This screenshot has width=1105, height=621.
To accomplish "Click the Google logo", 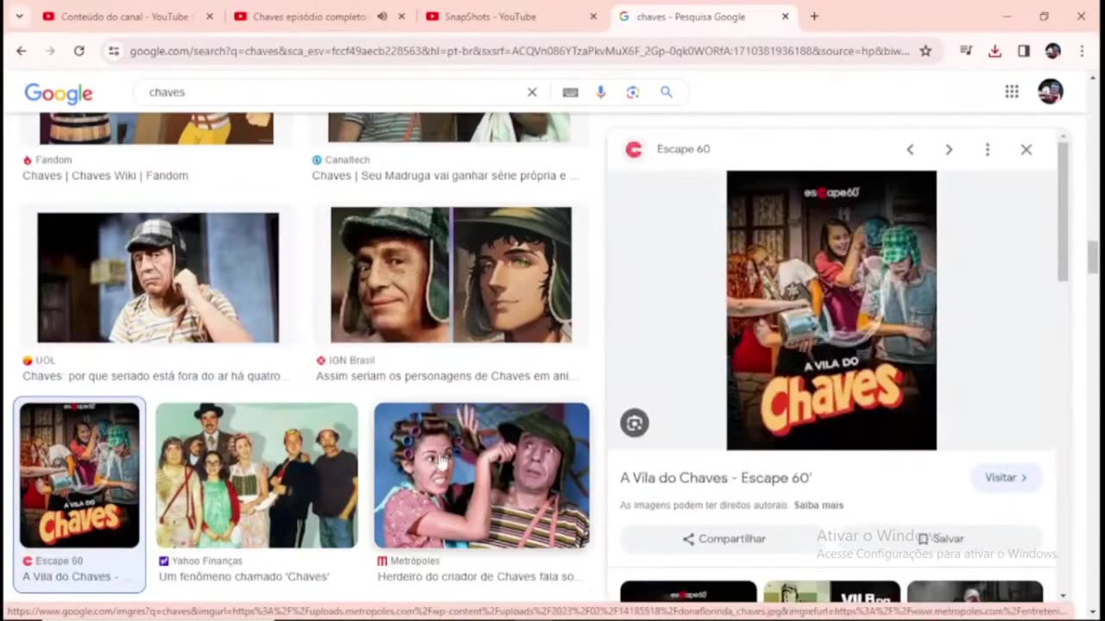I will [59, 93].
